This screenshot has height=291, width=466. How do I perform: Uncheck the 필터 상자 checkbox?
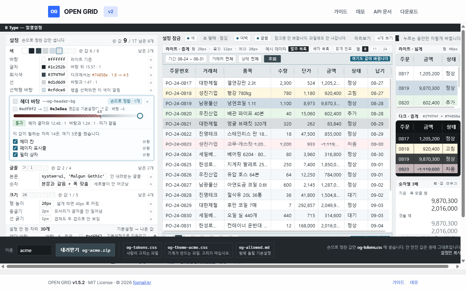[15, 155]
